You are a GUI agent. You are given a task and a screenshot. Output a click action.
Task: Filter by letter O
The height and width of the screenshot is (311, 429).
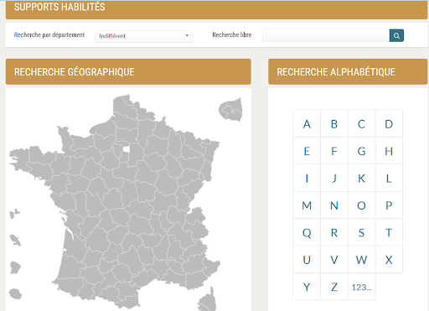361,205
